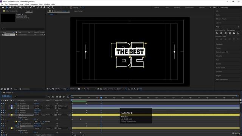Click the current timecode field in the timeline
This screenshot has width=242, height=136.
click(x=7, y=96)
